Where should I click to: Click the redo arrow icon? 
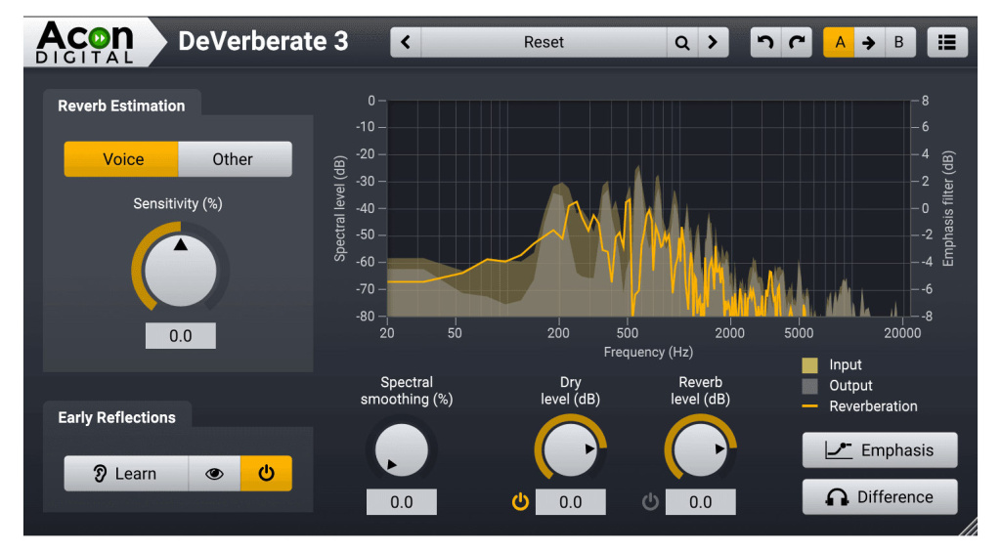point(797,43)
